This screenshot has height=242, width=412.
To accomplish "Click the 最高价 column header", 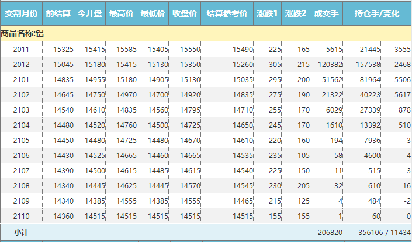I will (x=122, y=13).
